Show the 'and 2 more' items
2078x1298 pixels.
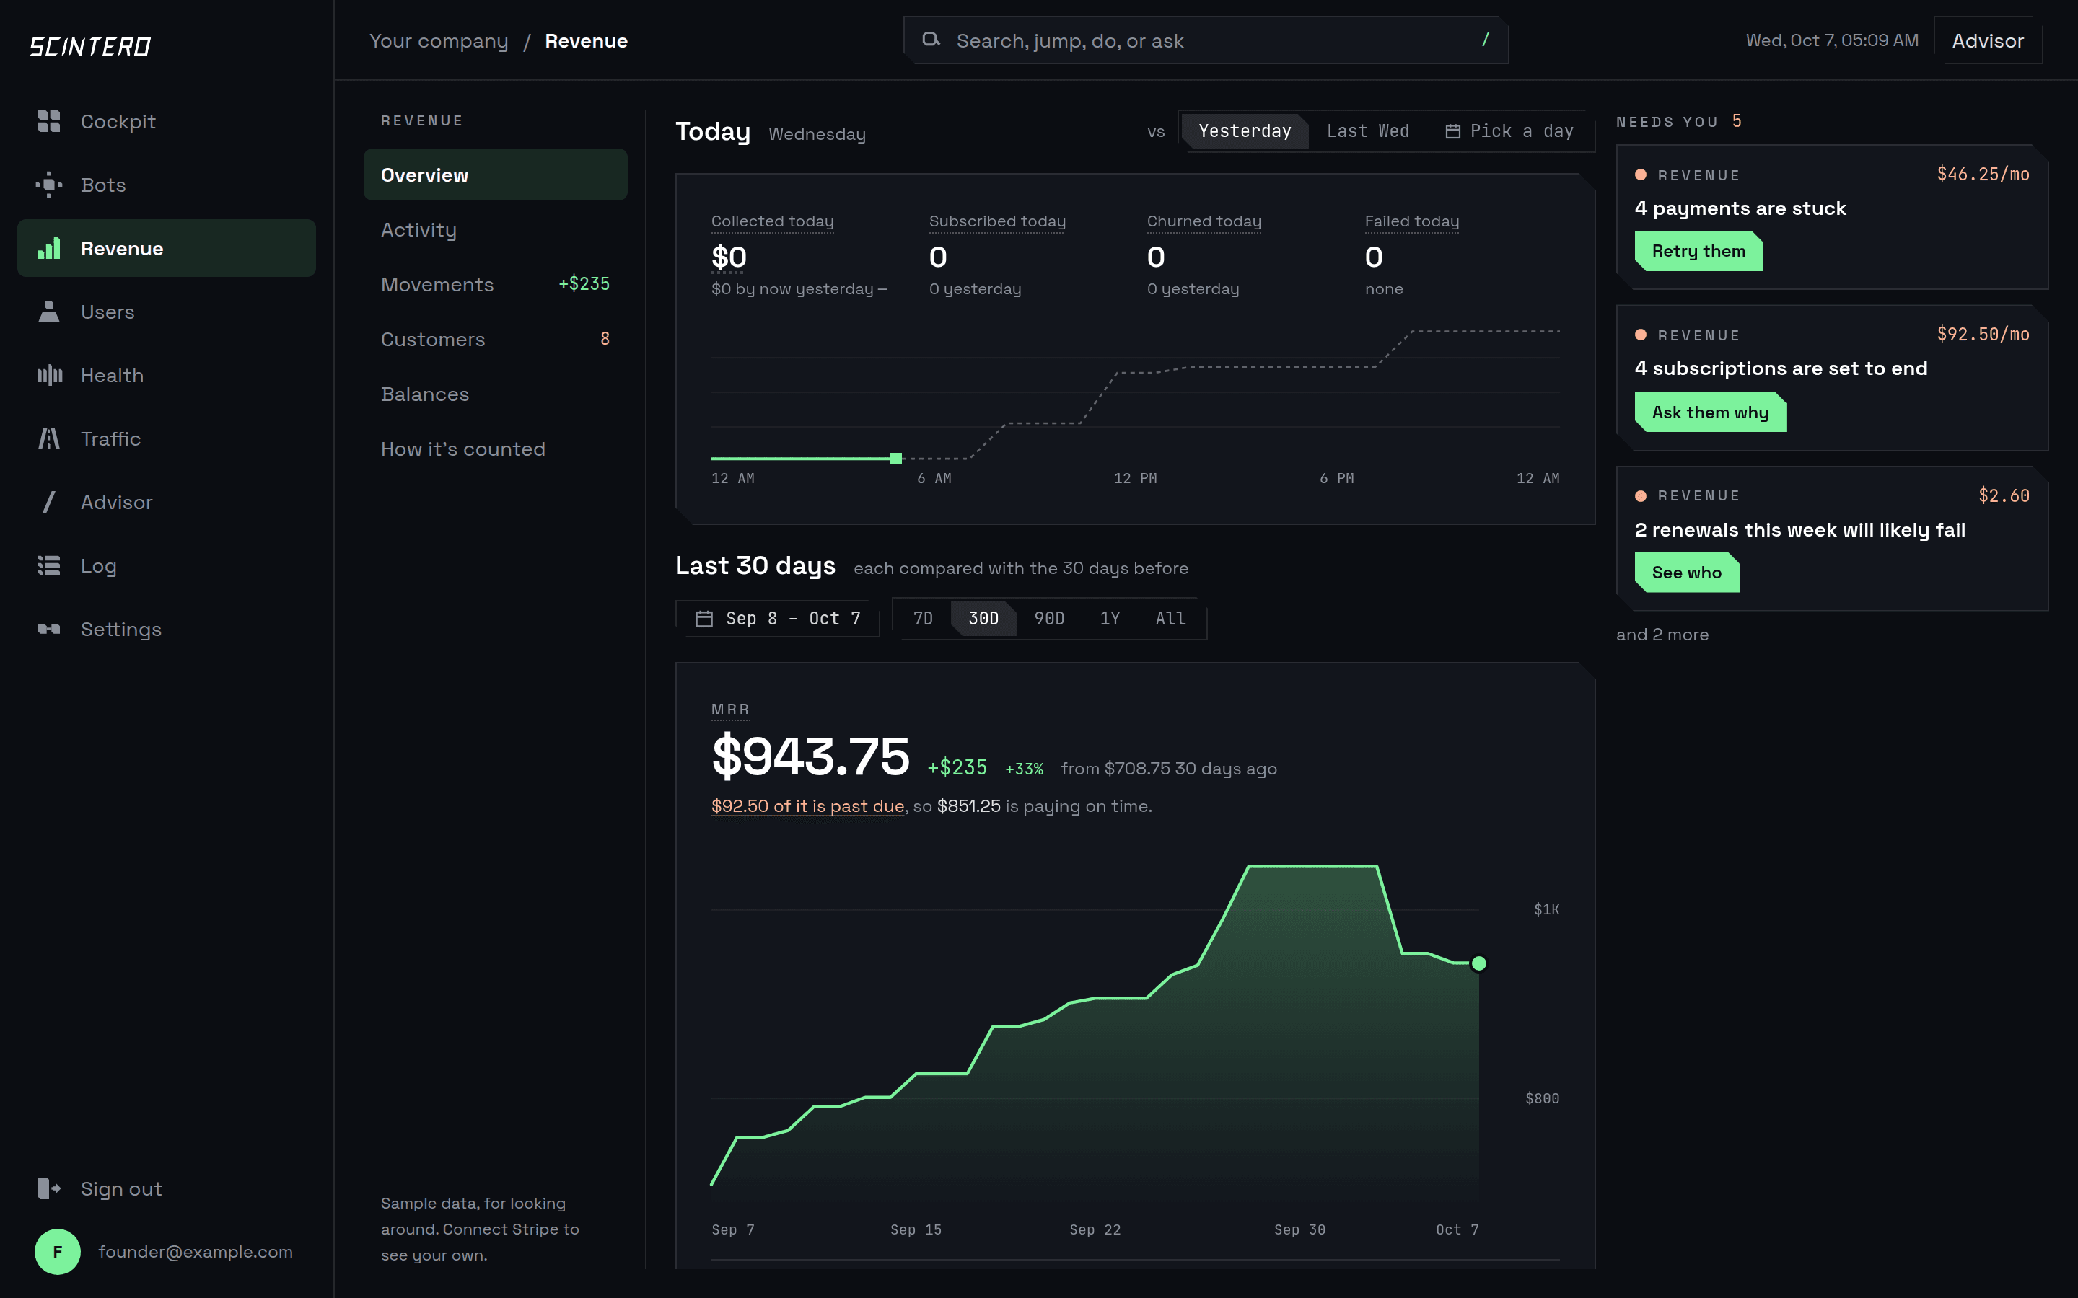(x=1662, y=635)
